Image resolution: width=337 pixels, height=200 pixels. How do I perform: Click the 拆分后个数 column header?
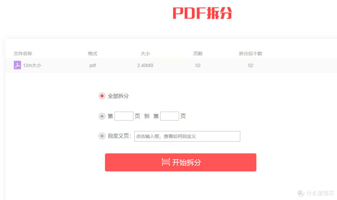(x=251, y=54)
